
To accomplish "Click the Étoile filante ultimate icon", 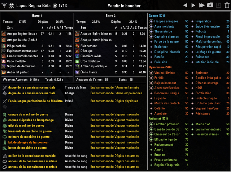I will (x=77, y=72).
